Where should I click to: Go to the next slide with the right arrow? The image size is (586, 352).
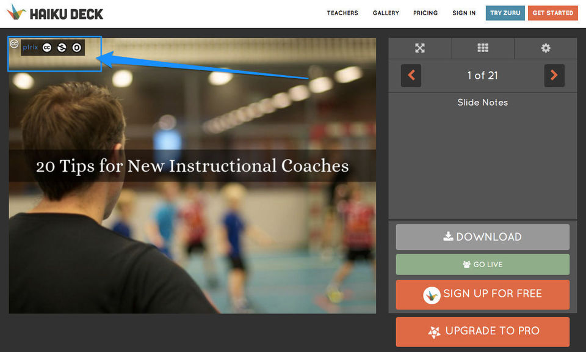pyautogui.click(x=554, y=76)
